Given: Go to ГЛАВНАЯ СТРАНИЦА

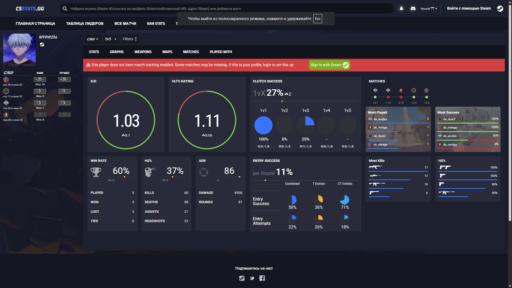Looking at the screenshot, I should tap(35, 23).
